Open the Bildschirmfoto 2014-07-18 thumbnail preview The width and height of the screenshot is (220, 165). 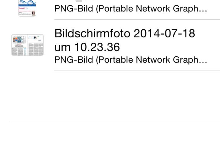tap(27, 45)
